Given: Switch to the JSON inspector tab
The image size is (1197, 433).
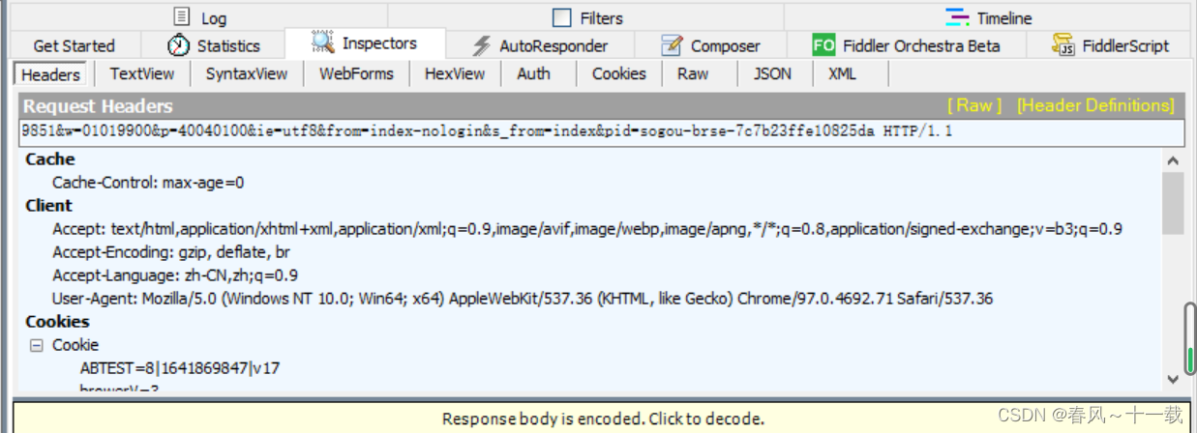Looking at the screenshot, I should coord(772,73).
